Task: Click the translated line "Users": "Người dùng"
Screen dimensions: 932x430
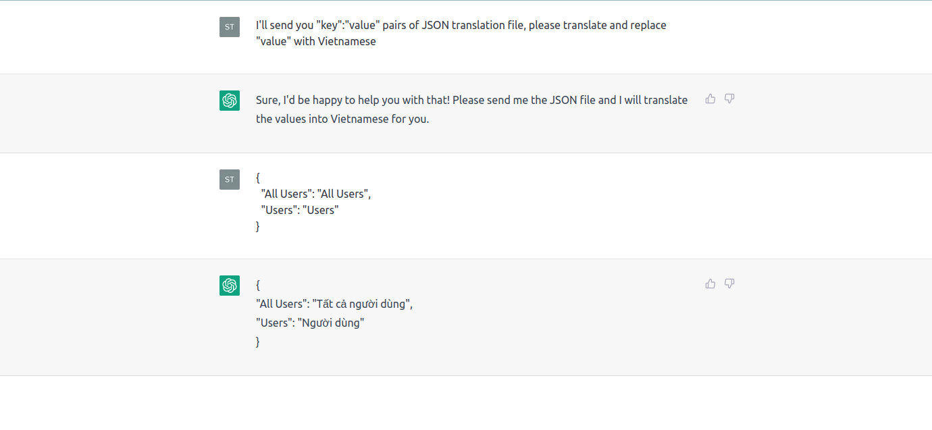Action: point(310,323)
